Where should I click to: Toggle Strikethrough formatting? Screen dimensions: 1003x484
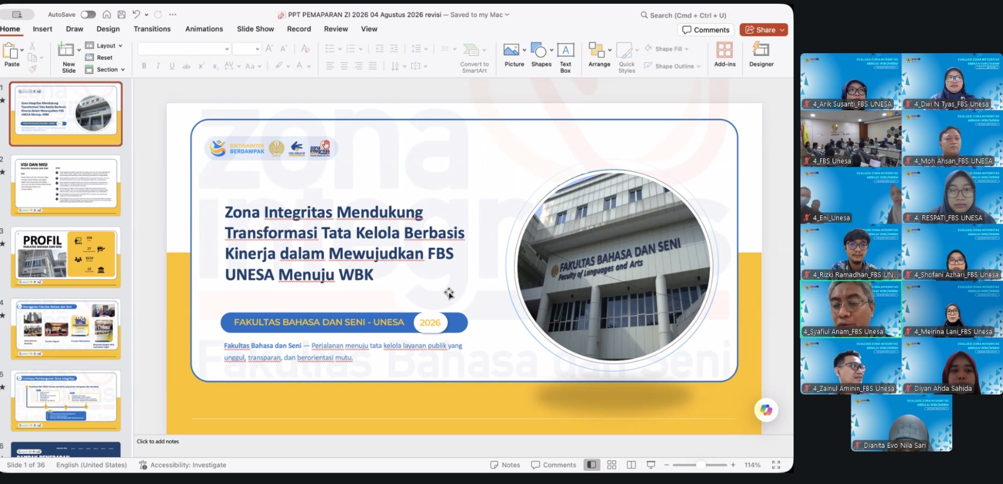[x=186, y=66]
